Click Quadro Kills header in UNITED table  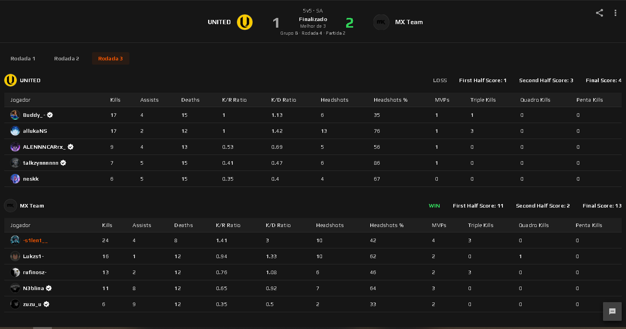(535, 100)
